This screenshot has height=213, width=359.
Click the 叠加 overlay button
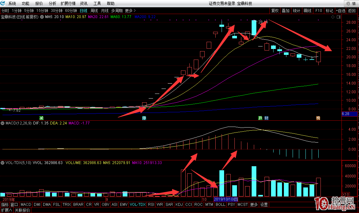coord(285,11)
